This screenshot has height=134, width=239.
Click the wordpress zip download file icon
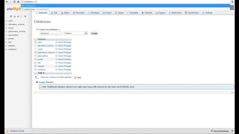click(7, 131)
